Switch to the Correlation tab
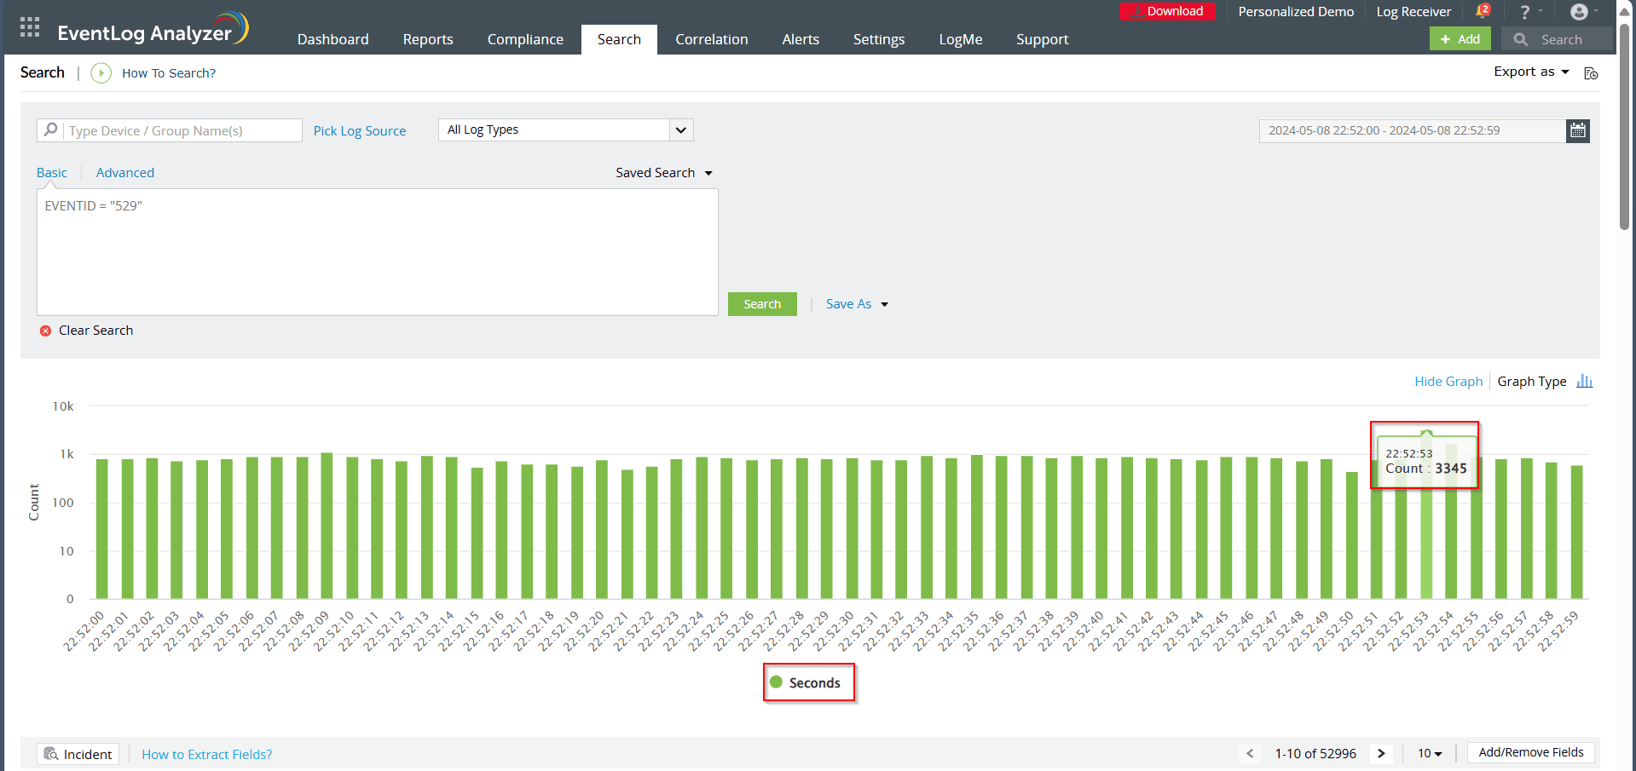 click(711, 39)
